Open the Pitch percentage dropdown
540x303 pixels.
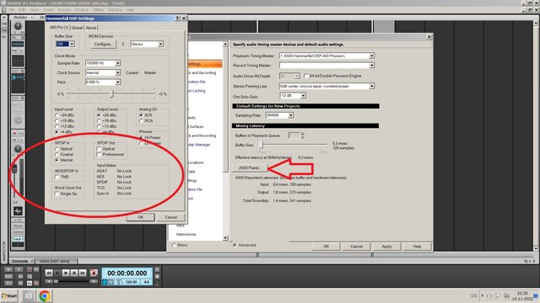(118, 82)
